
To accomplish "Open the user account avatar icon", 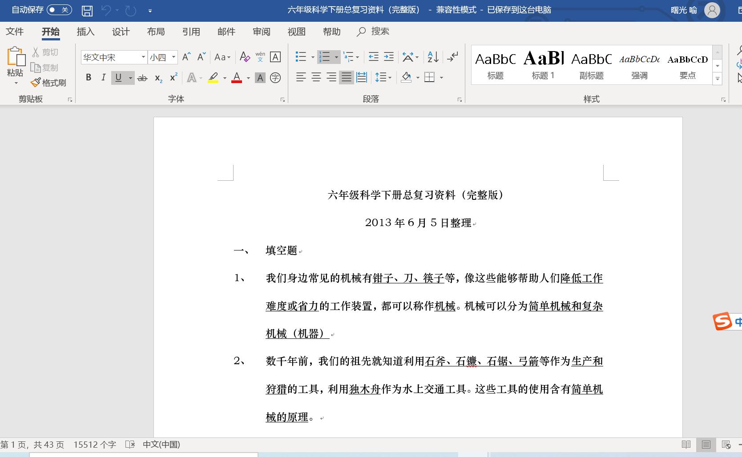I will 712,10.
